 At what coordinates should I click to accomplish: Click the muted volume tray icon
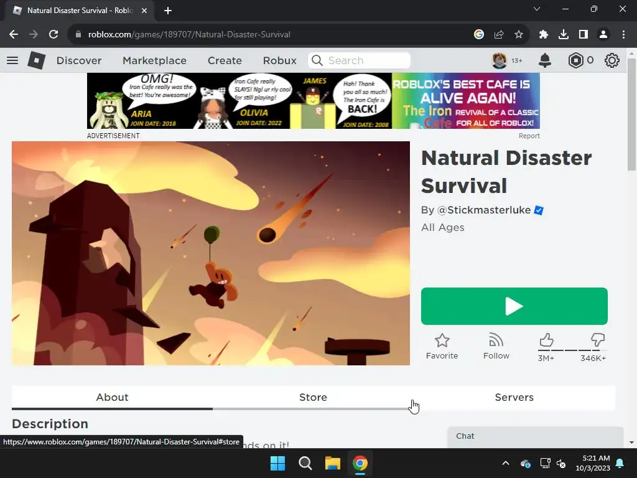click(x=562, y=463)
